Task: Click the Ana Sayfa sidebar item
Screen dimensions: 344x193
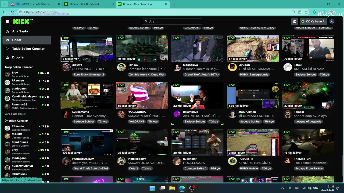Action: 27,31
